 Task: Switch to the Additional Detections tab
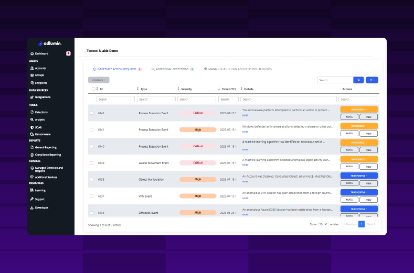173,69
